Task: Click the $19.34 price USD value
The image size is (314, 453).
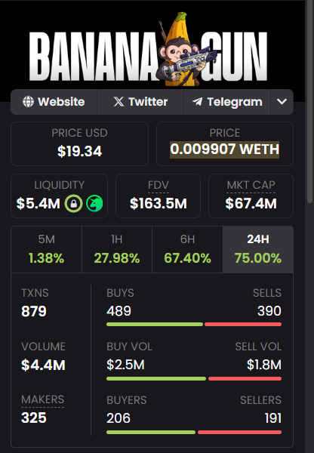Action: click(80, 151)
